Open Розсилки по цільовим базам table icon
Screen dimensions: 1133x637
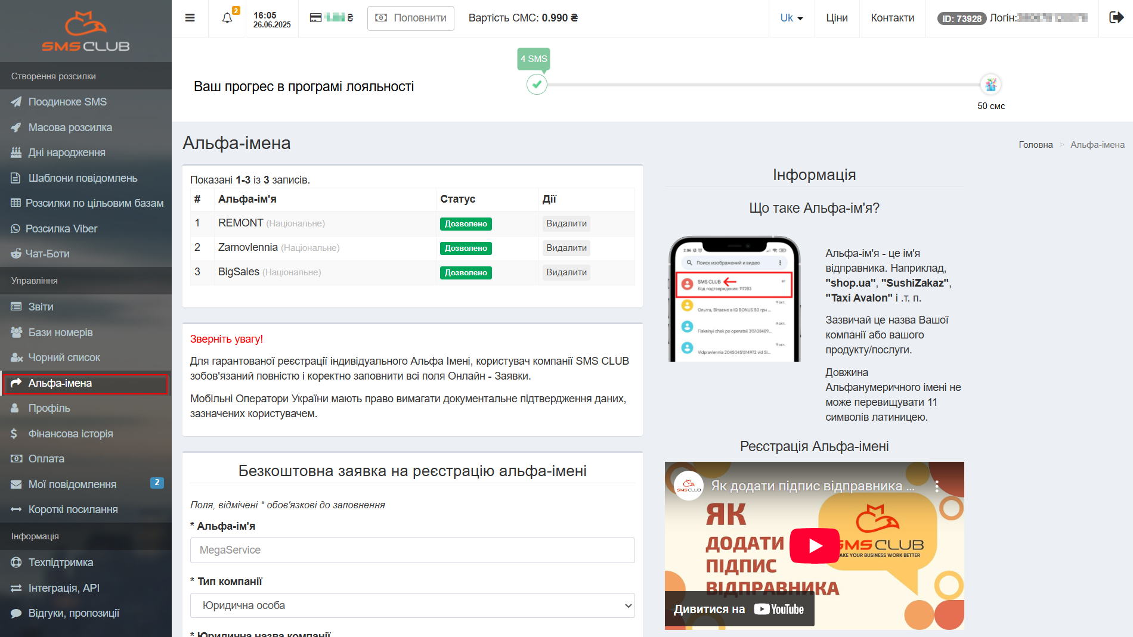click(16, 203)
